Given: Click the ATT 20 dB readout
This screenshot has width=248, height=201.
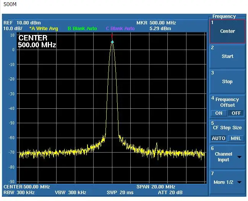Looking at the screenshot, I should point(170,193).
